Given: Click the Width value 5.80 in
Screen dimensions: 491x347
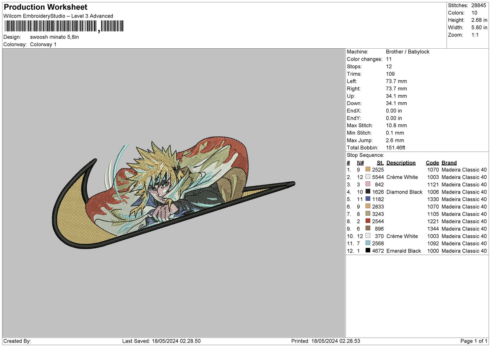Looking at the screenshot, I should click(478, 27).
